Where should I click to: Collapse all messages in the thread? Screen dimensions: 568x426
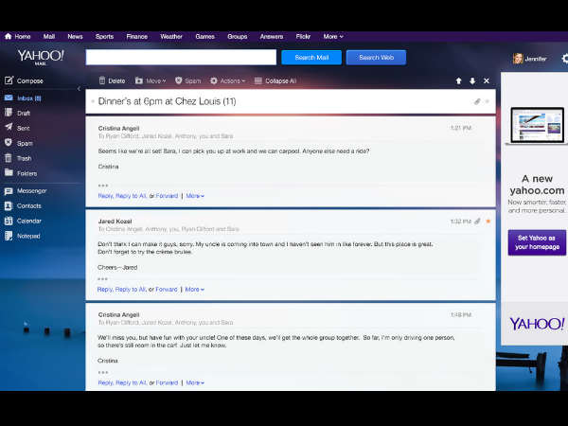click(x=275, y=80)
